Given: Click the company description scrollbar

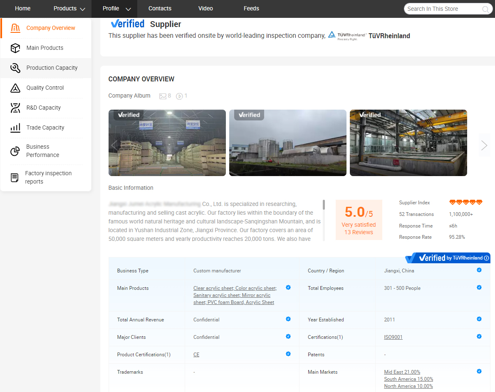Looking at the screenshot, I should [324, 204].
